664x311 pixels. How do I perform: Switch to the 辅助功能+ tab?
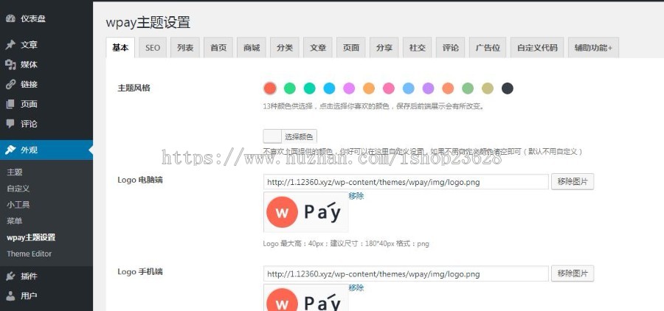pos(594,48)
